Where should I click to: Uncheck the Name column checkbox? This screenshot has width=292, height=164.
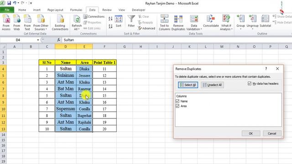tap(177, 101)
